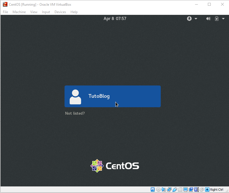Click the VirtualBox app icon in title bar
229x193 pixels.
(x=5, y=4)
